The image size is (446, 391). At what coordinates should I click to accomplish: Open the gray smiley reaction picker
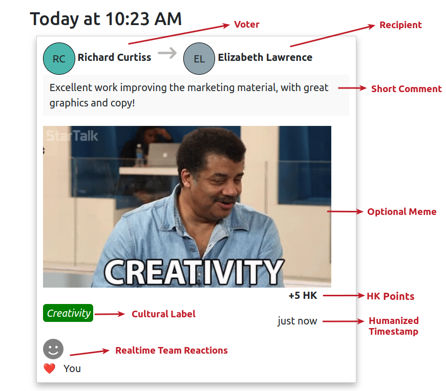point(53,349)
